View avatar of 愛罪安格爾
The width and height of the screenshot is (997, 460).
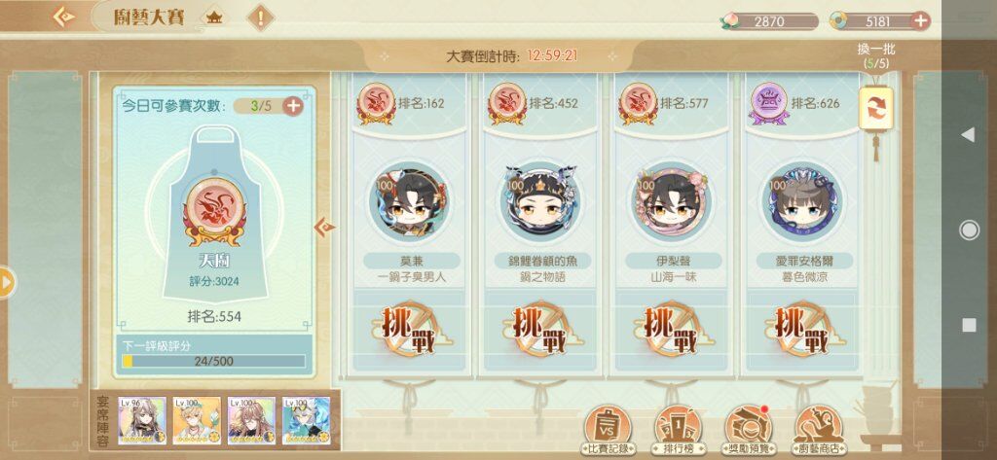803,201
